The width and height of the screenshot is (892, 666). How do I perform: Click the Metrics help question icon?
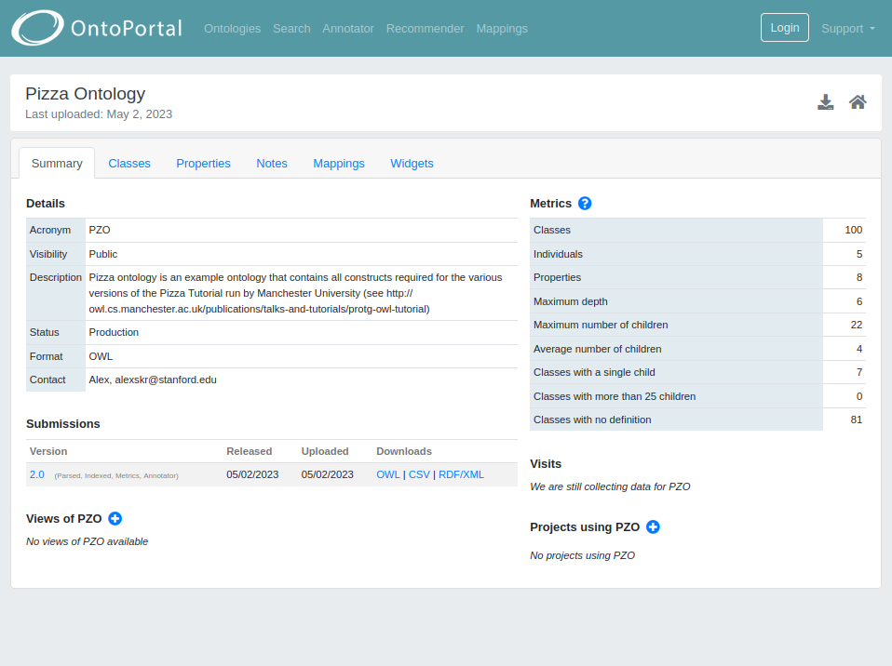pyautogui.click(x=585, y=204)
